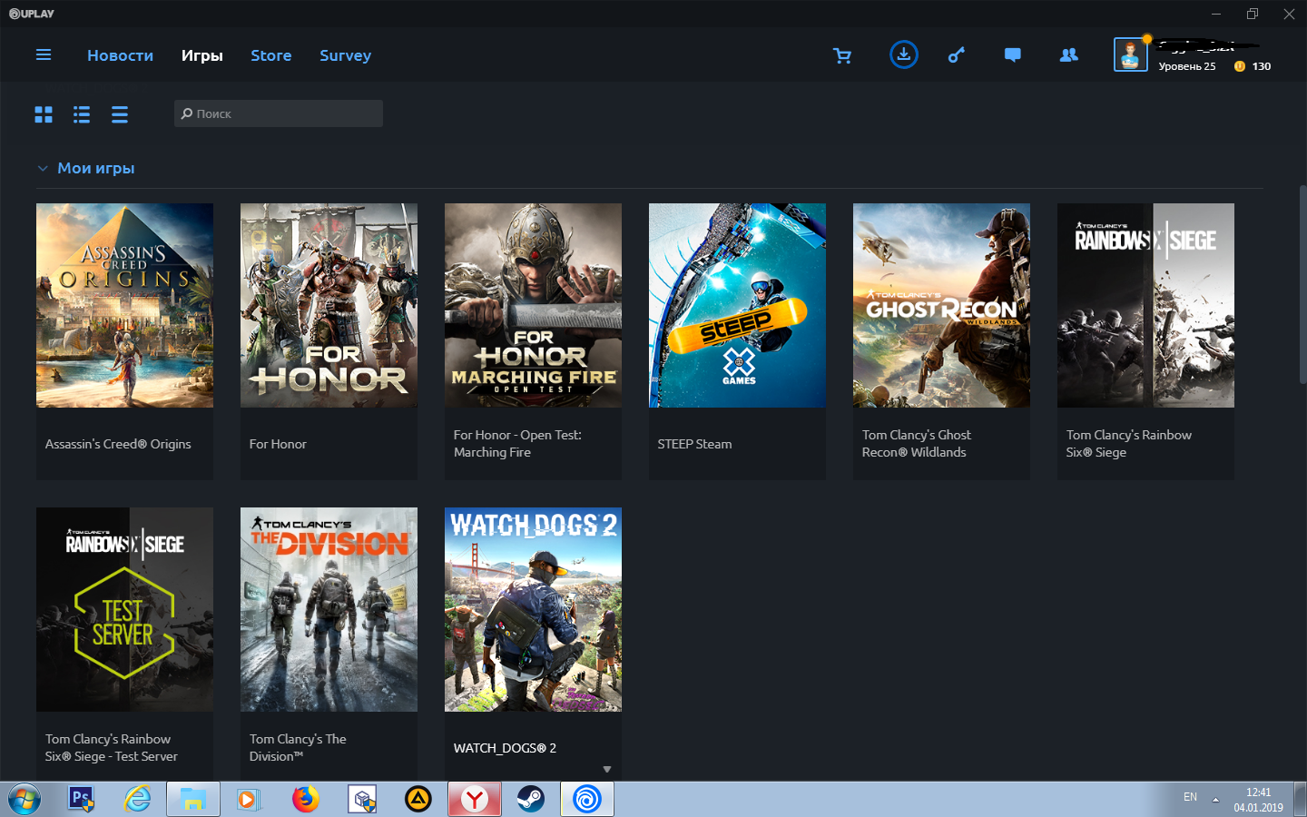Click Tom Clancy's Ghost Recon® Wildlands title
This screenshot has width=1307, height=817.
click(x=917, y=444)
